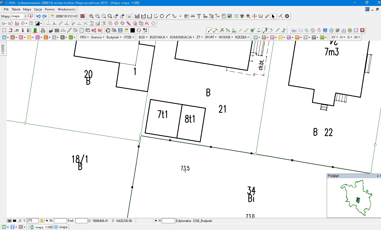Click the black swatch in status bar
The image size is (381, 230).
pos(14,221)
